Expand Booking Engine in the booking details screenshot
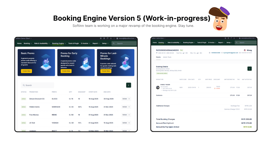Screen dimensions: 272x142 [189, 43]
